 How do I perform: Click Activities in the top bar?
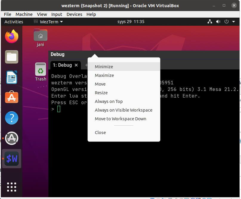(14, 22)
